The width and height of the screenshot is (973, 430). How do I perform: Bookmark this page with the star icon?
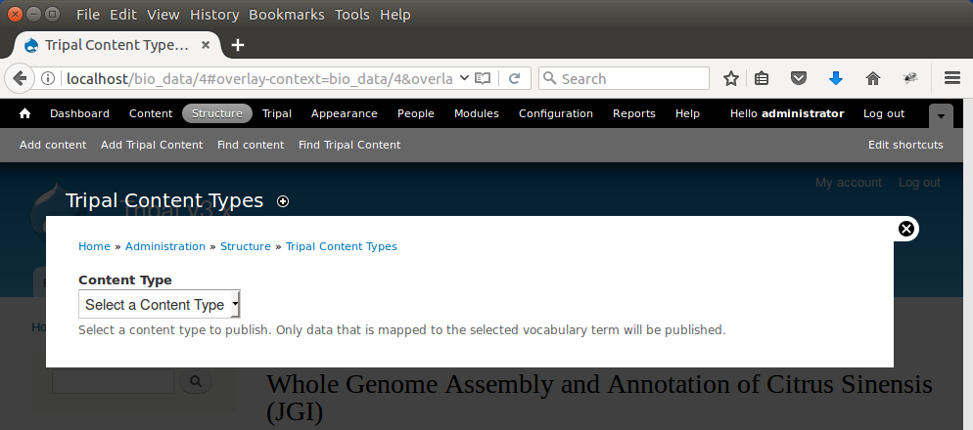click(x=730, y=78)
